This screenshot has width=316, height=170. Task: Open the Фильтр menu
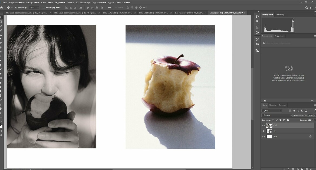(x=70, y=2)
